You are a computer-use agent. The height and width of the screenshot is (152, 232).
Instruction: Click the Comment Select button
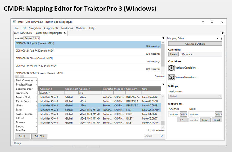173,55
